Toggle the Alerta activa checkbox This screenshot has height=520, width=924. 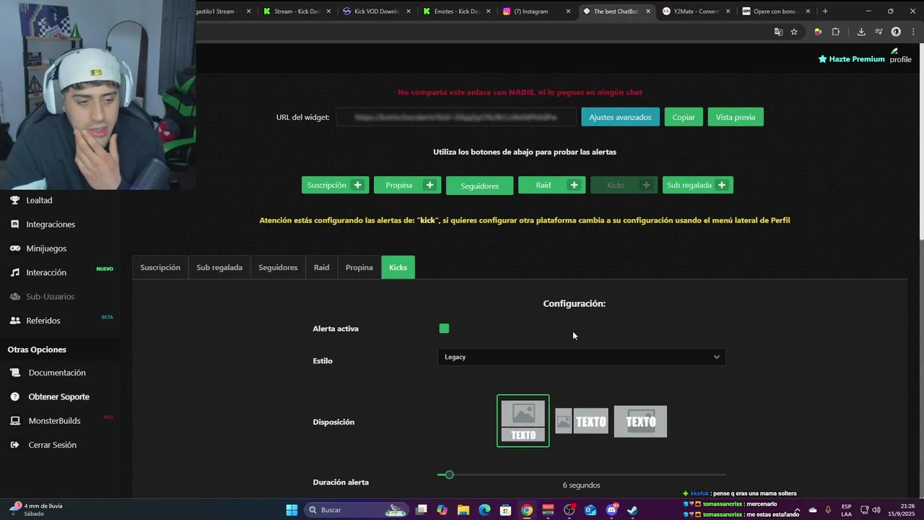click(444, 329)
